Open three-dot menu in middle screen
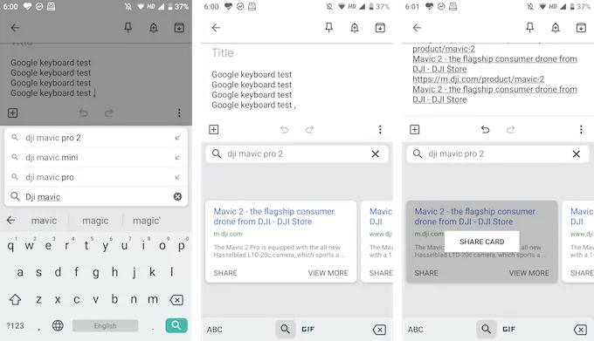 [380, 129]
